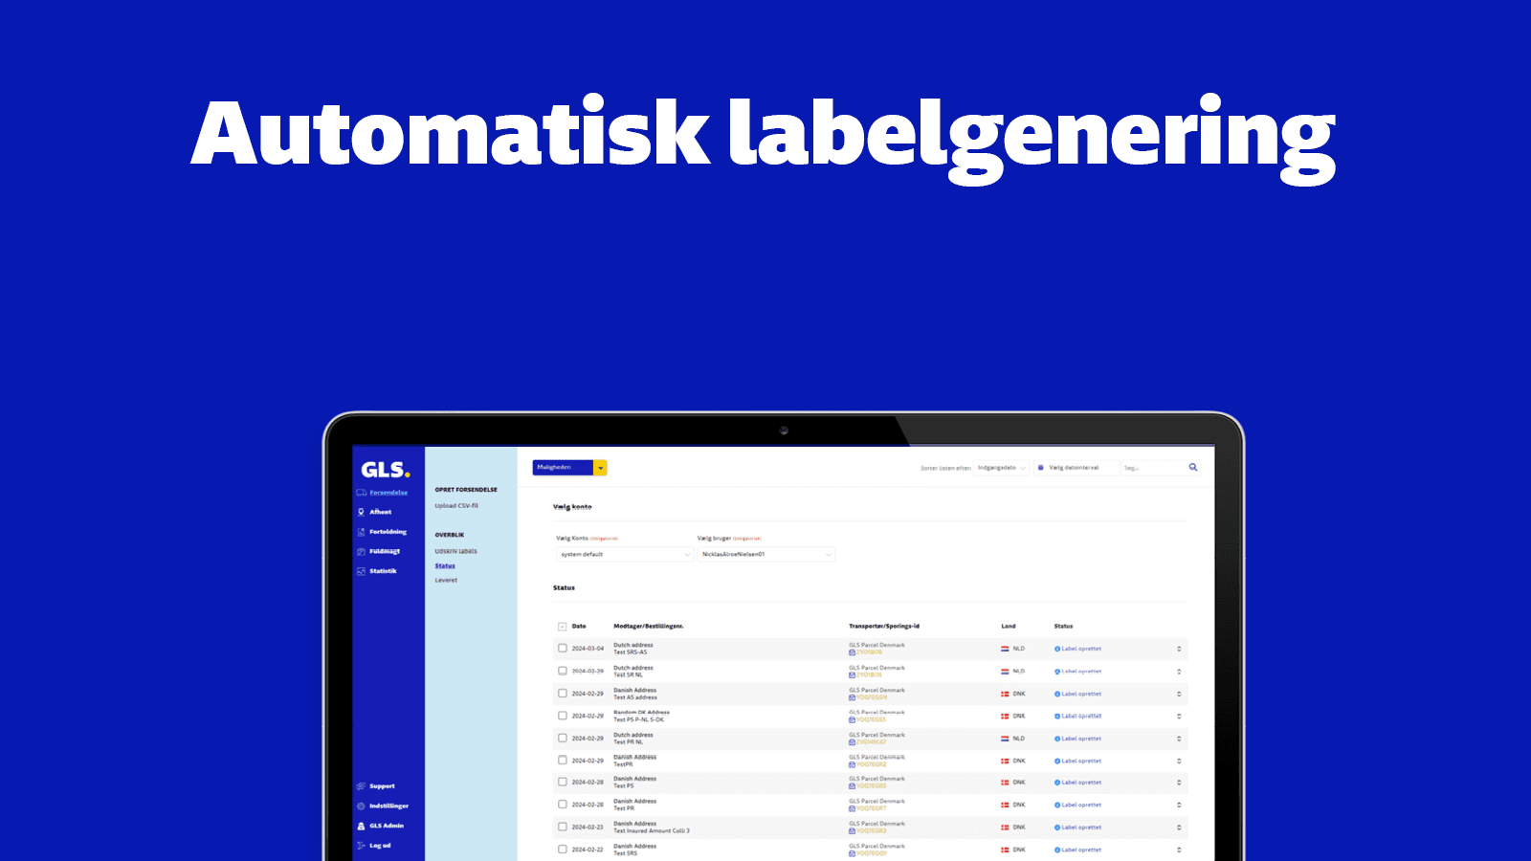Image resolution: width=1531 pixels, height=861 pixels.
Task: Select the Forsendelse icon in the sidebar
Action: click(361, 492)
